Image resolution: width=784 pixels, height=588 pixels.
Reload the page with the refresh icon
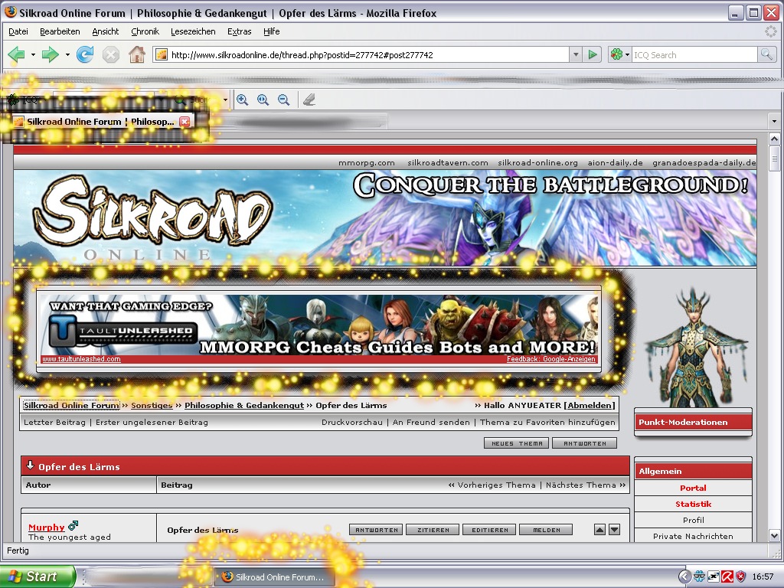[85, 54]
